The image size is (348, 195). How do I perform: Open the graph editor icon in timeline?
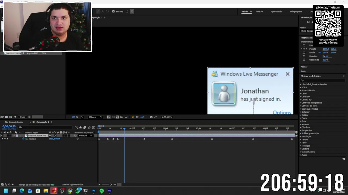(x=94, y=127)
